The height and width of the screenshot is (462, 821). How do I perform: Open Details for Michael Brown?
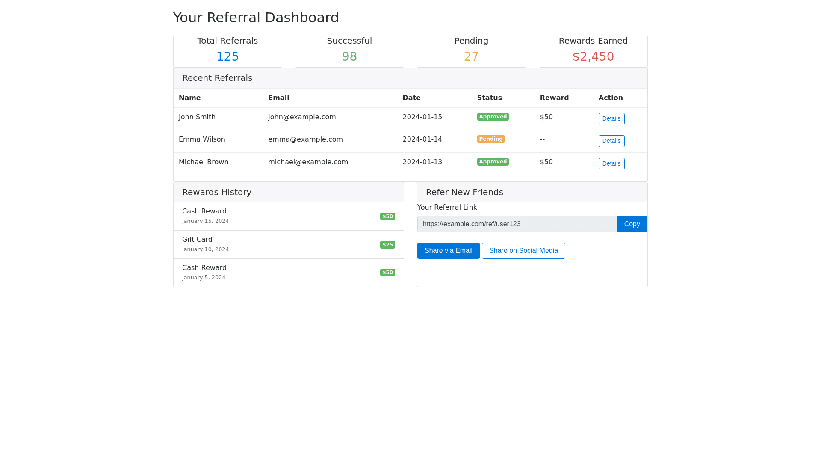point(611,163)
